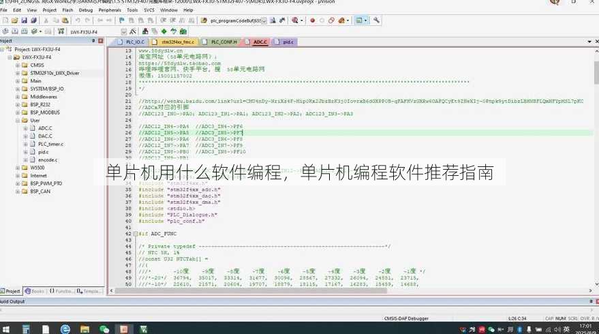This screenshot has width=599, height=334.
Task: Create a new file with the New icon
Action: tap(5, 20)
